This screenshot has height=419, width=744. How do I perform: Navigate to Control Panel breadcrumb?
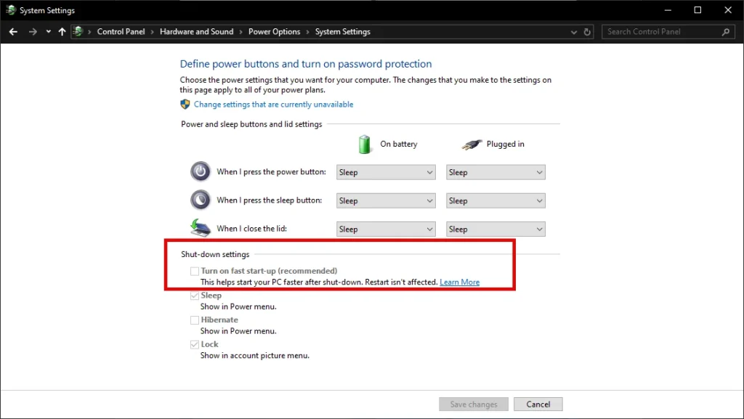click(x=121, y=31)
